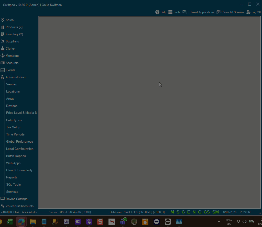Open Devices under Administration
Viewport: 262px width, 227px height.
point(12,106)
